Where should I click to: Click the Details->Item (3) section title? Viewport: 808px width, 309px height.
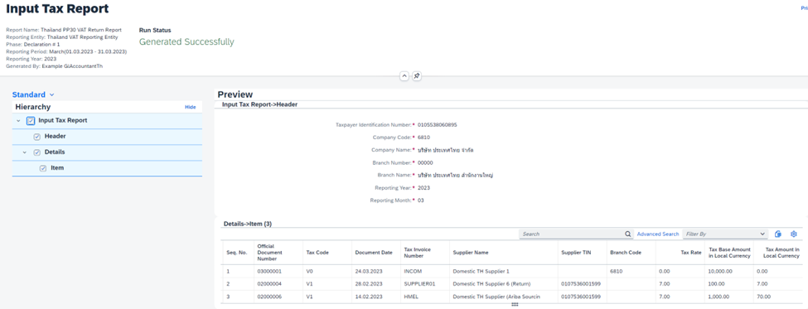[247, 224]
